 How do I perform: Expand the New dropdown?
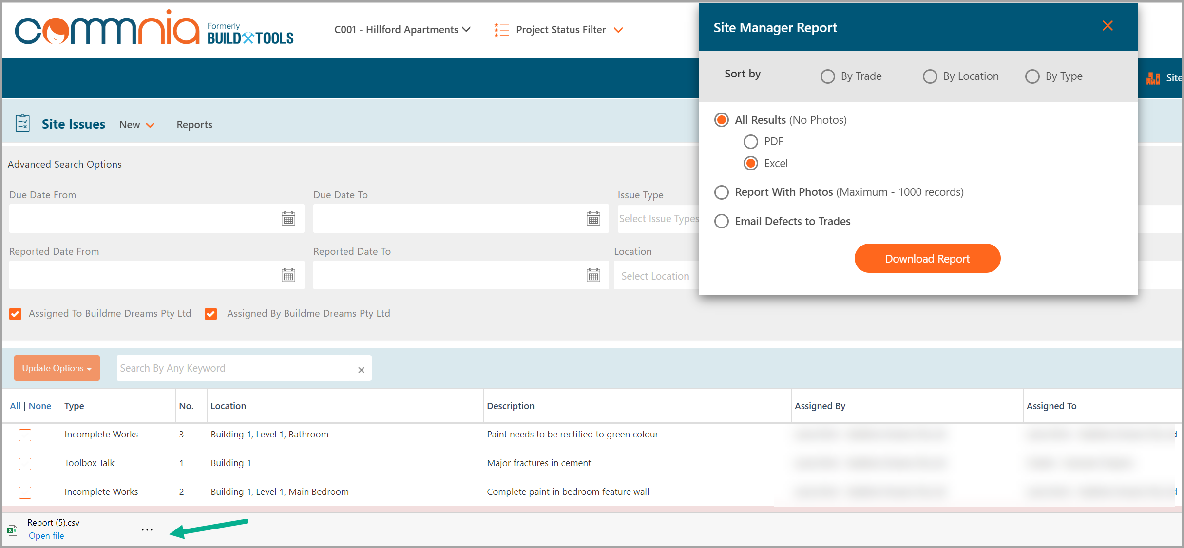click(x=136, y=124)
